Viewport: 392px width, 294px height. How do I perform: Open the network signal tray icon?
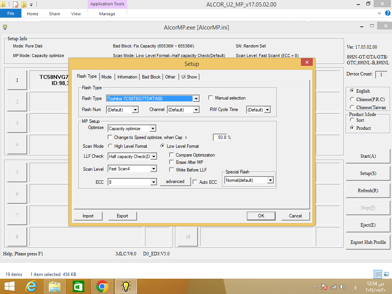coord(333,287)
